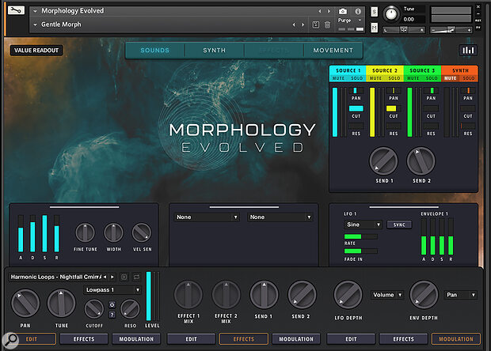Adjust the cyan Source 1 volume slider
Viewport: 491px width, 351px height.
[335, 112]
